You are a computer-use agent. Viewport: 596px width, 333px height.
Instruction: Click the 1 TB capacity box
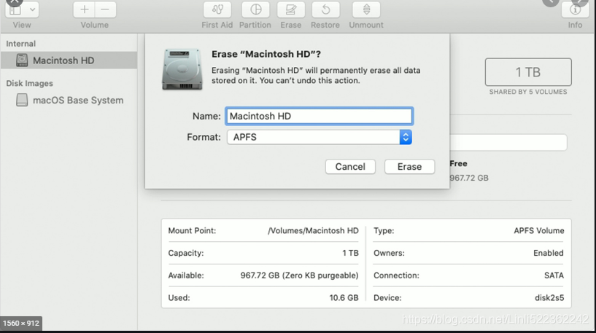point(528,71)
